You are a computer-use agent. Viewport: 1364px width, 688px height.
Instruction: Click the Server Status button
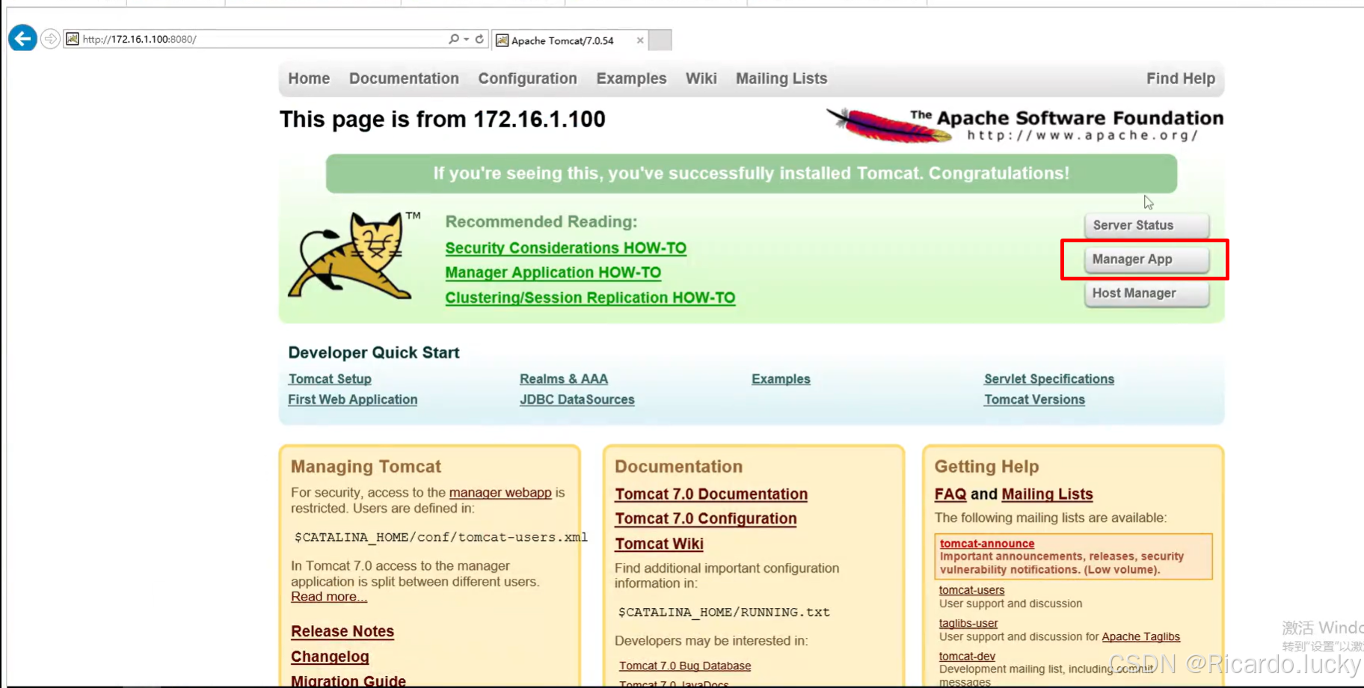[x=1146, y=225]
